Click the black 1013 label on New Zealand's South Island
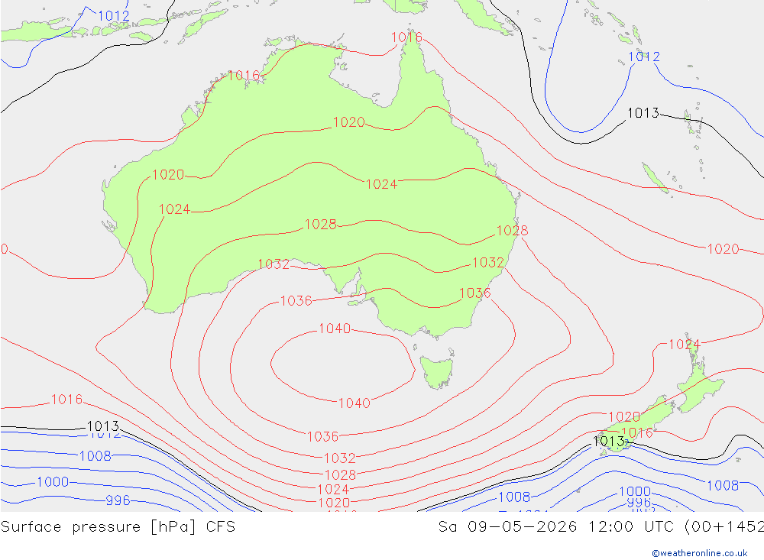764x560 pixels. click(x=609, y=442)
